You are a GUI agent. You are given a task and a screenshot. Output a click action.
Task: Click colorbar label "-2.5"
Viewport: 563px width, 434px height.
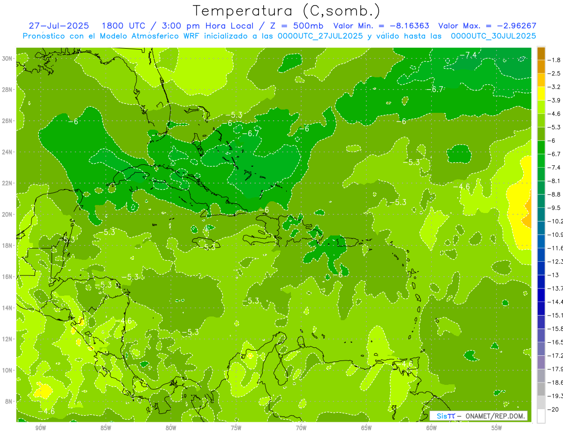(555, 74)
